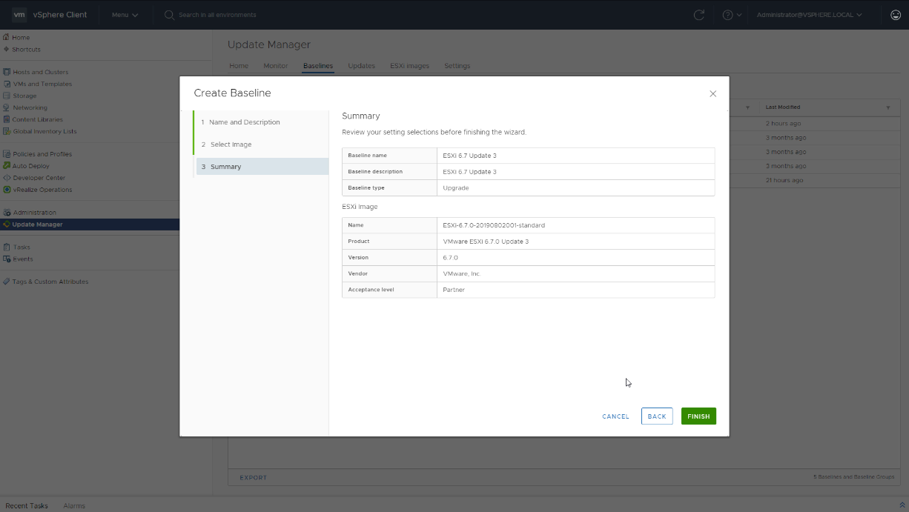
Task: Click the refresh icon in header
Action: pos(698,15)
